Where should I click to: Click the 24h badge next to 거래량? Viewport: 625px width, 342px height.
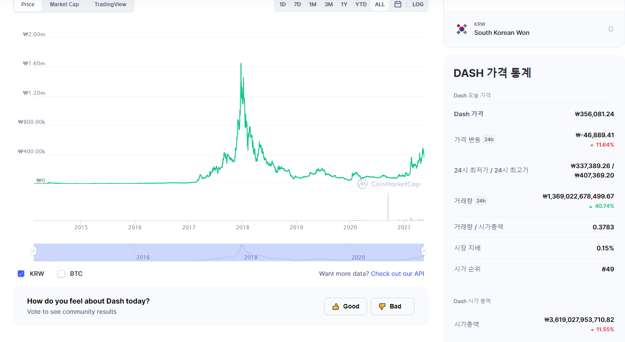tap(481, 201)
